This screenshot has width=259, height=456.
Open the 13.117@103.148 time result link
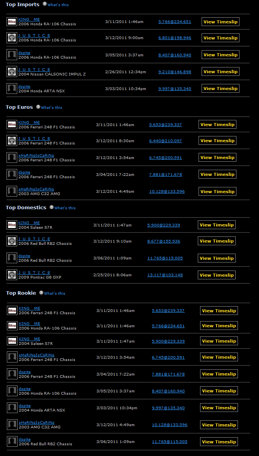click(x=165, y=275)
